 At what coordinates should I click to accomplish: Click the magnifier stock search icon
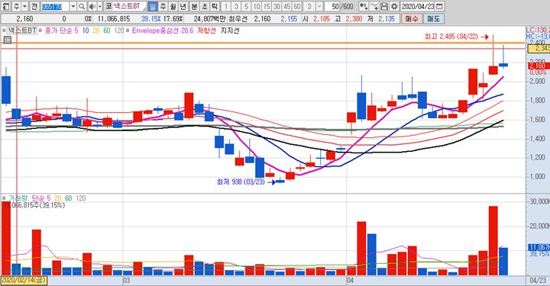[82, 6]
